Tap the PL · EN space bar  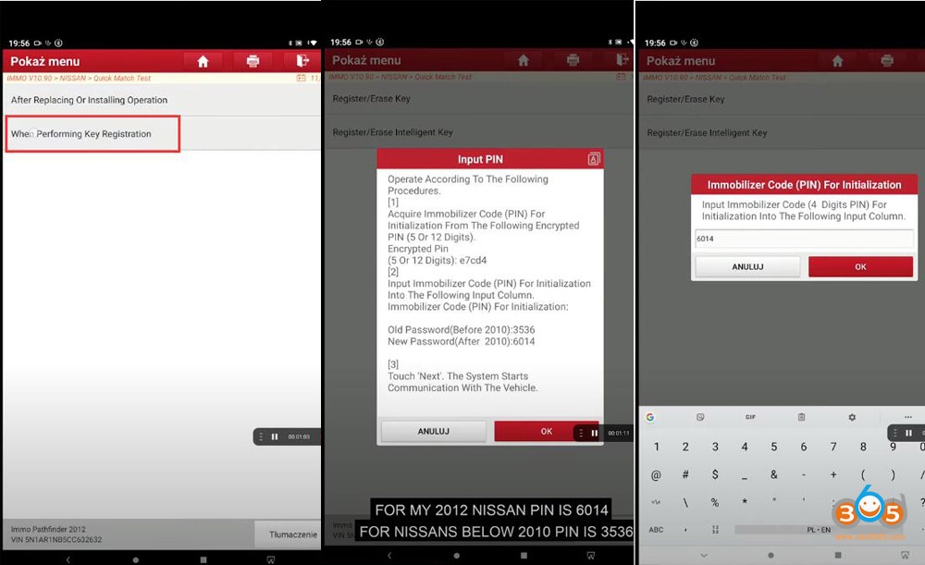(819, 530)
